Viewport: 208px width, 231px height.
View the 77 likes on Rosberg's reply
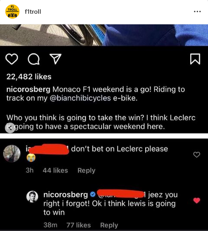(79, 225)
